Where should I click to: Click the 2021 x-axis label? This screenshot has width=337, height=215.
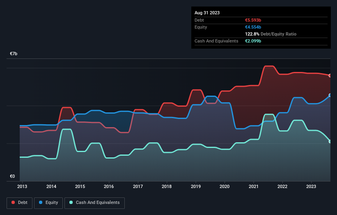[254, 186]
